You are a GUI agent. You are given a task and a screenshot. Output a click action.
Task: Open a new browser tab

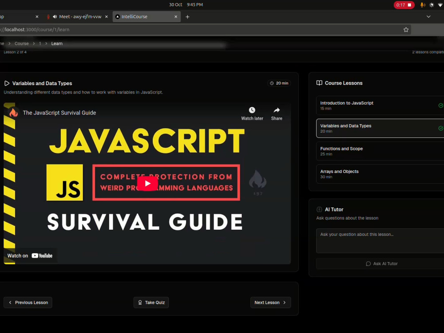187,17
